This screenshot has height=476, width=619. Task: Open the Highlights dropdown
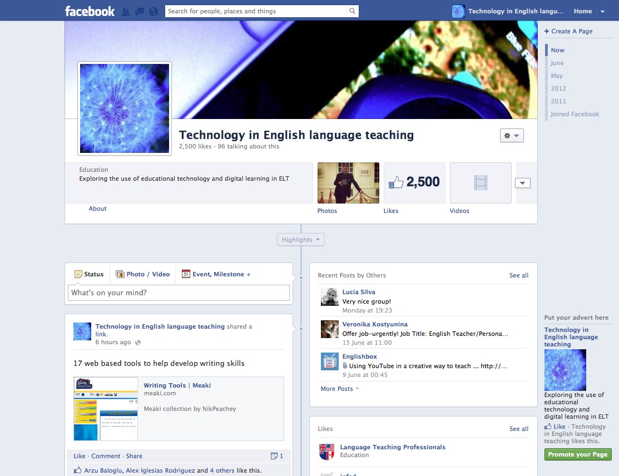(301, 240)
